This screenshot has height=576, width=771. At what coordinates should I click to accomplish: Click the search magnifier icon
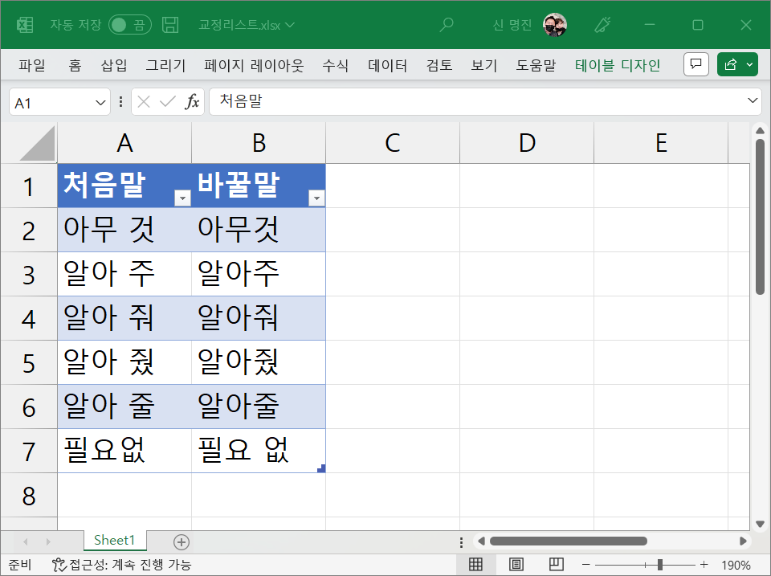coord(447,25)
